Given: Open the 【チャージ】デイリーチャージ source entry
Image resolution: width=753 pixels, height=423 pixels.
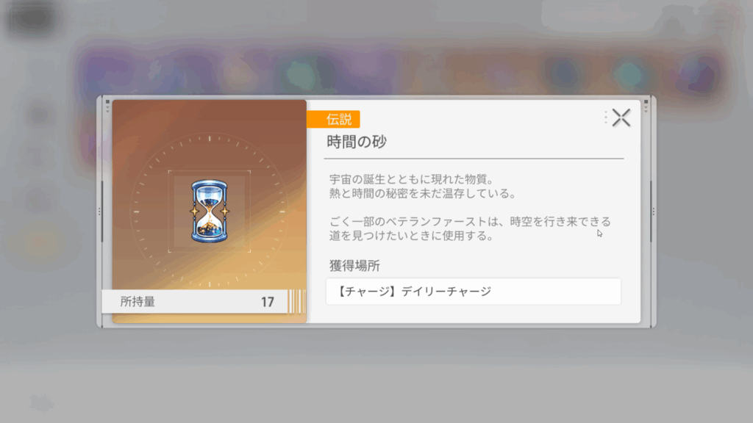Looking at the screenshot, I should [x=474, y=291].
